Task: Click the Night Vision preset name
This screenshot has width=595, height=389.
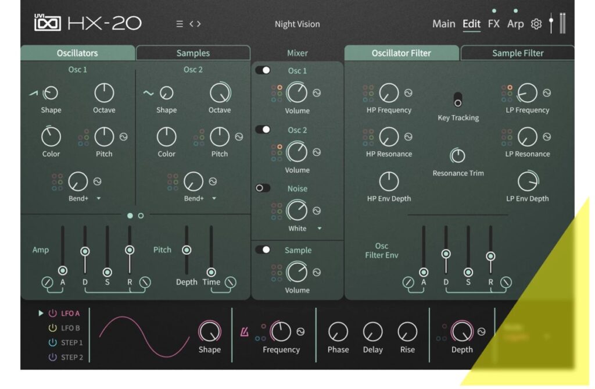Action: coord(297,24)
